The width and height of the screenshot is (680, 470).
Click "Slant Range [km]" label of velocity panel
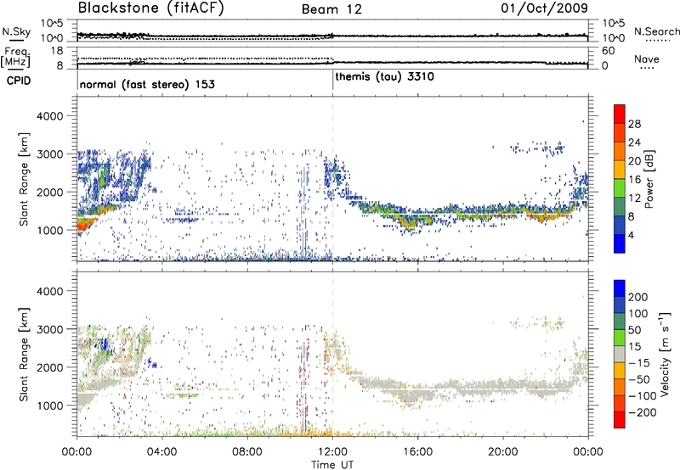pyautogui.click(x=24, y=355)
